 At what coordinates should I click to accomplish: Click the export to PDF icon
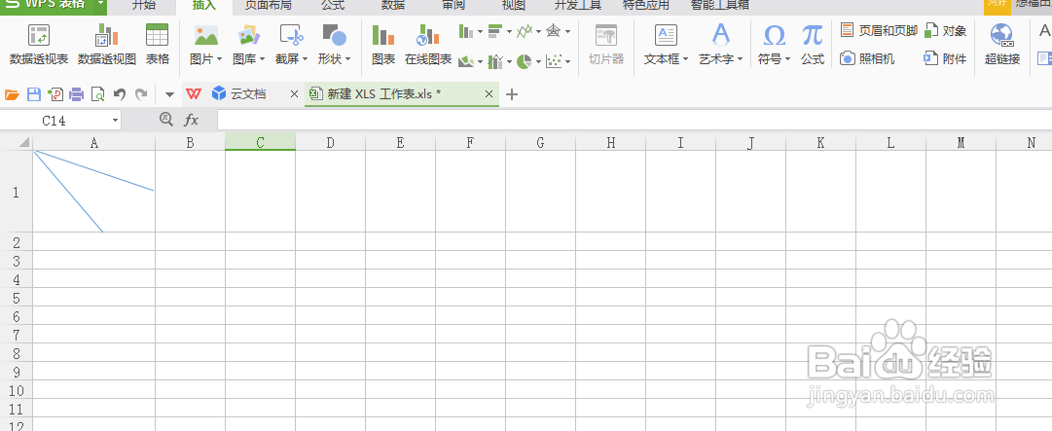click(x=55, y=94)
